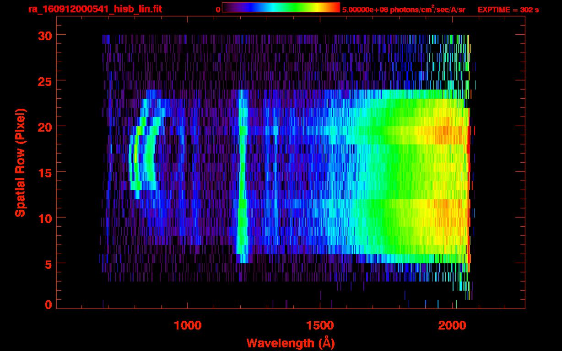Viewport: 562px width, 351px height.
Task: Click the 1000 wavelength tick label
Action: point(188,325)
